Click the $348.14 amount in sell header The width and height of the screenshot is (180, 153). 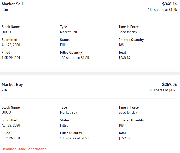coord(169,4)
